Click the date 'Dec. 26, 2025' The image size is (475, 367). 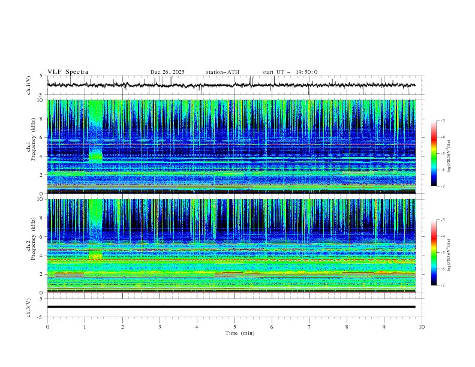pos(167,72)
